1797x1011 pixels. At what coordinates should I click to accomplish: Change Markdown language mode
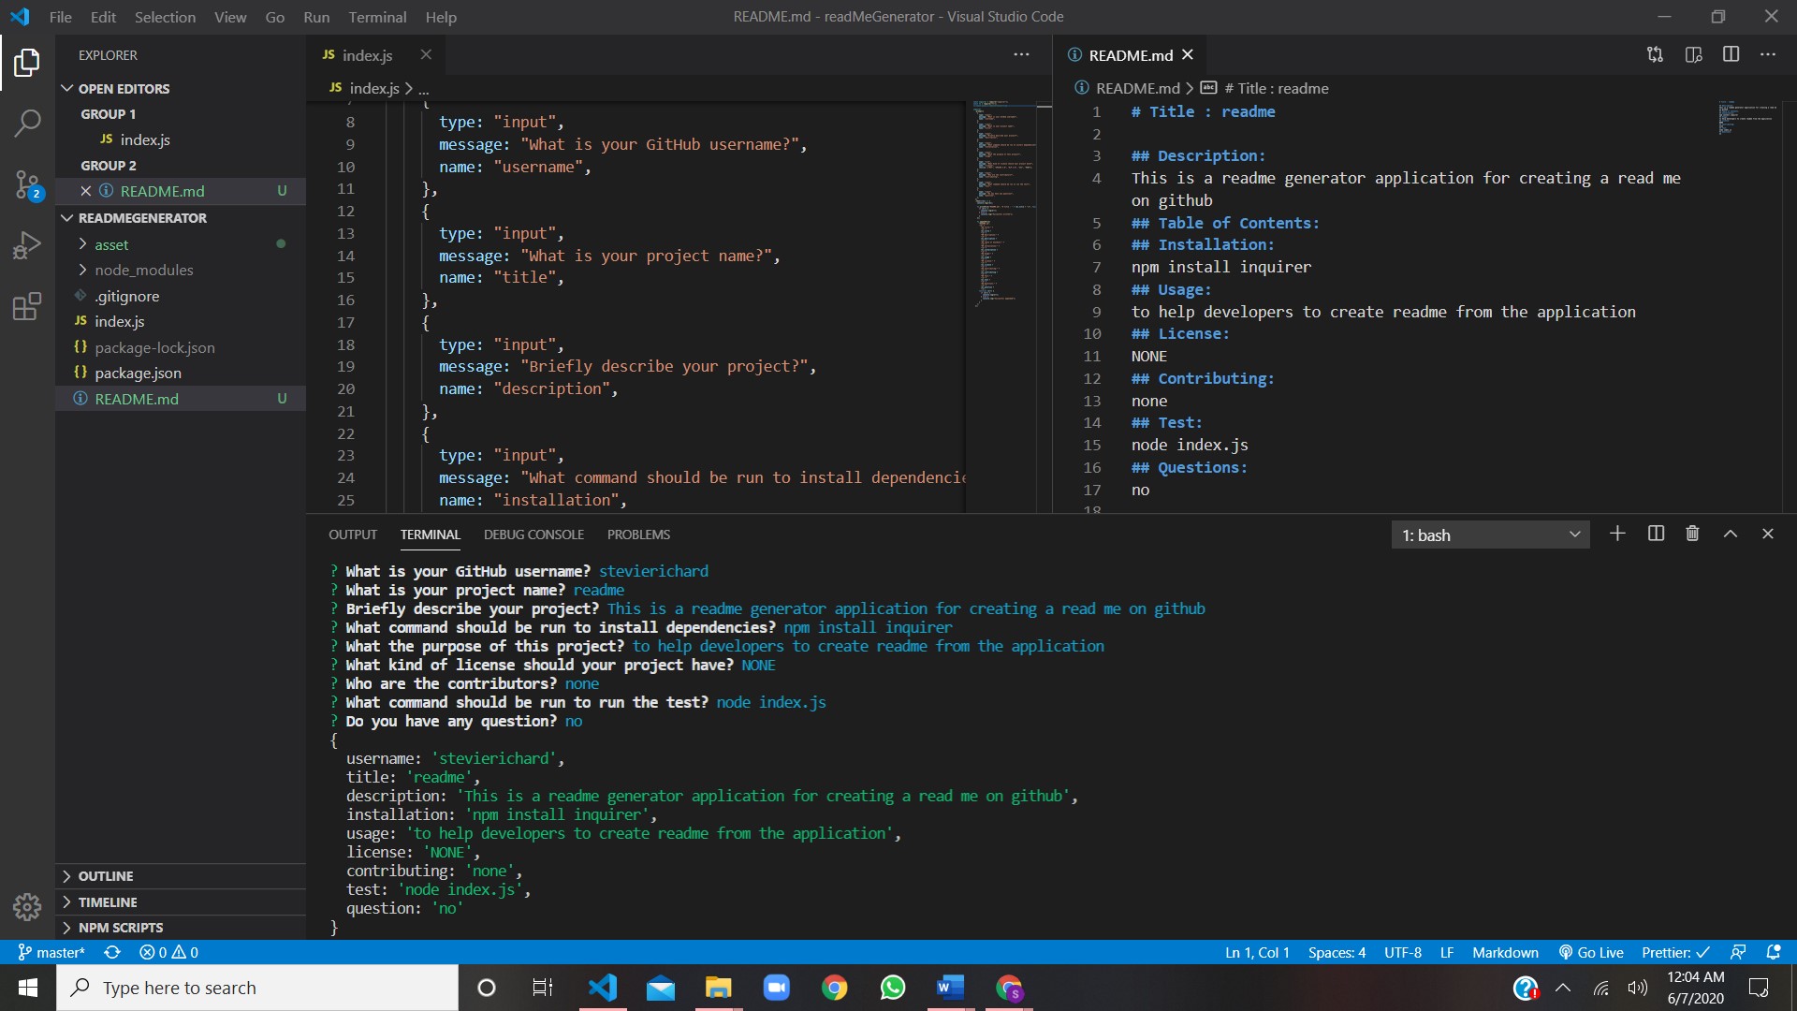pos(1505,952)
